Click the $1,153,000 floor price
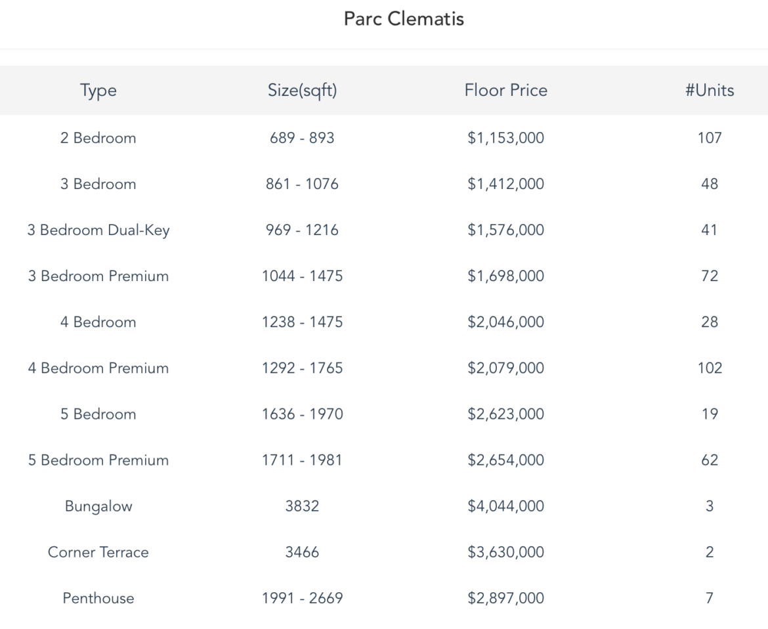This screenshot has width=768, height=629. point(505,138)
